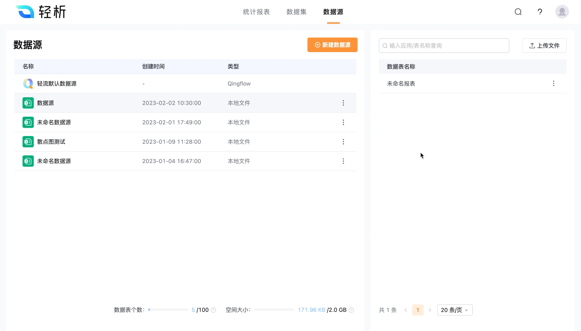The width and height of the screenshot is (581, 331).
Task: Focus the 输入应用/表名称查询 search field
Action: coord(444,45)
